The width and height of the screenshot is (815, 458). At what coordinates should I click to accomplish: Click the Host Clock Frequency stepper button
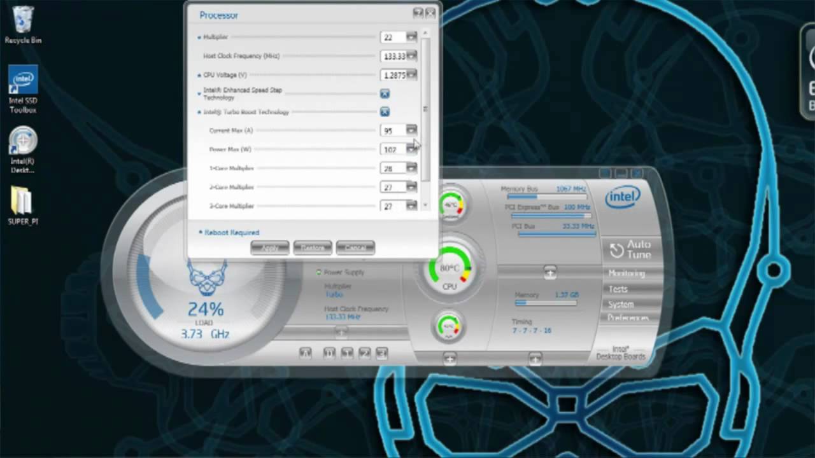click(x=411, y=56)
